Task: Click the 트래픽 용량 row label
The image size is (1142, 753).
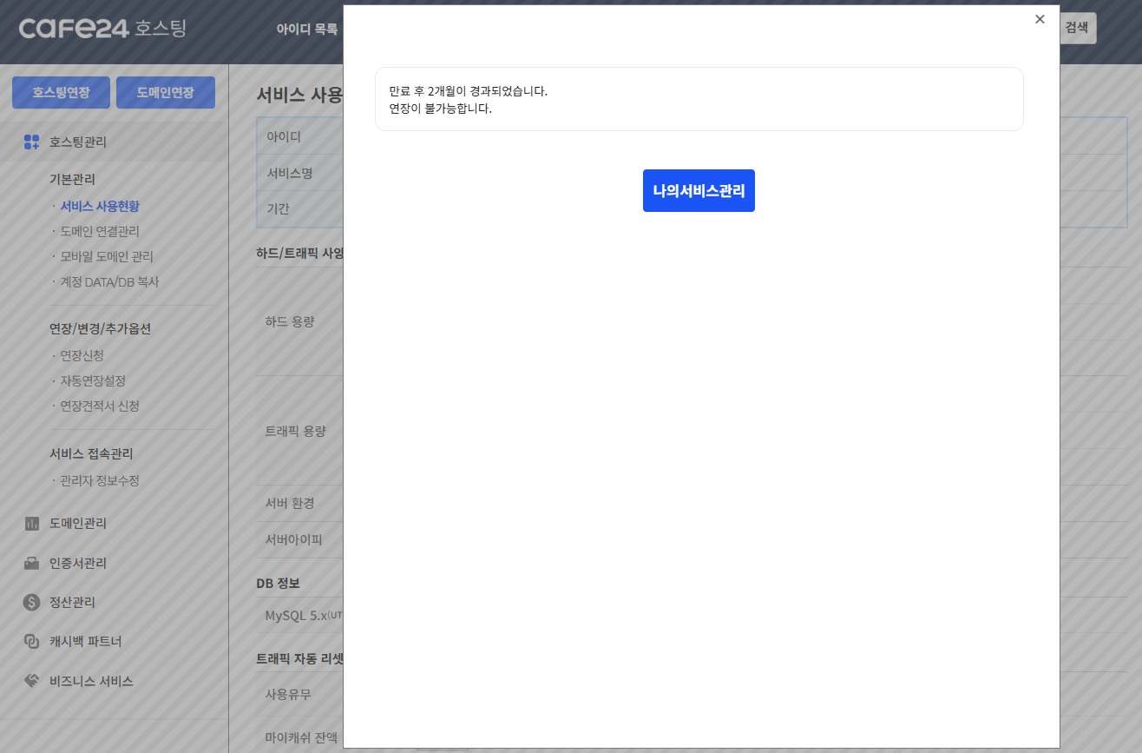Action: [296, 431]
